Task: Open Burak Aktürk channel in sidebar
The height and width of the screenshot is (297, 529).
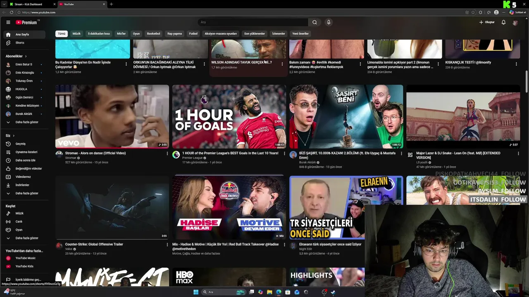Action: [25, 114]
